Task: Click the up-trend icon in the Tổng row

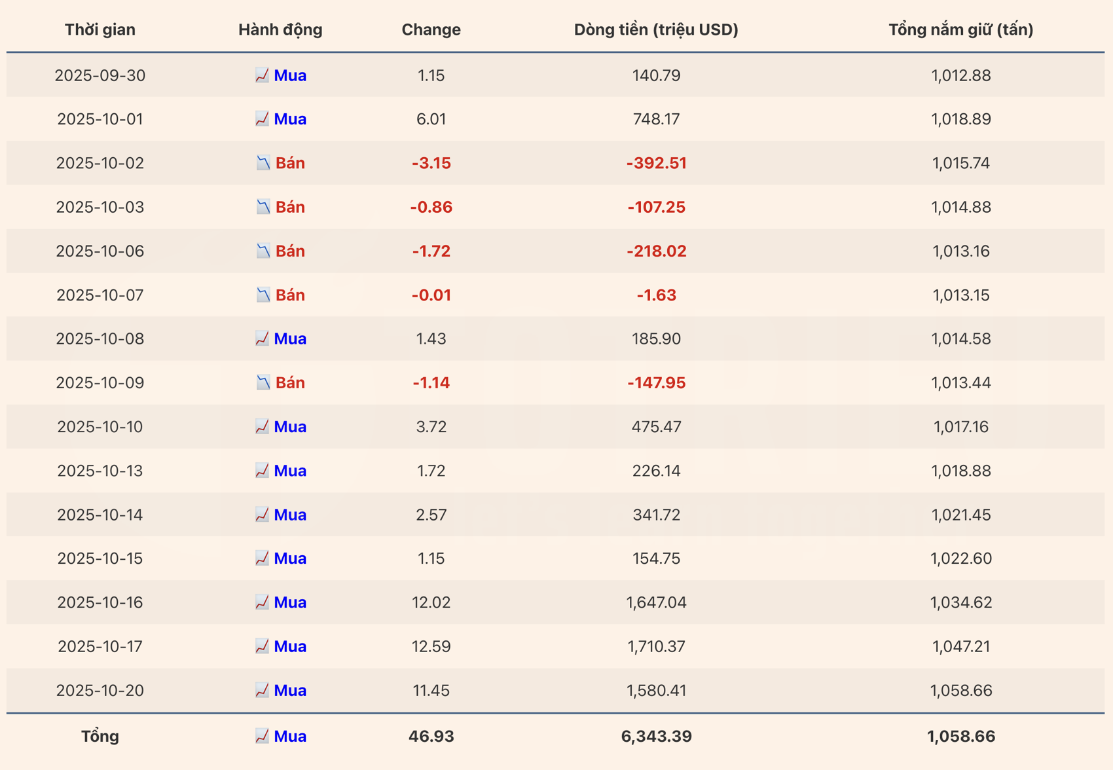Action: pos(262,736)
